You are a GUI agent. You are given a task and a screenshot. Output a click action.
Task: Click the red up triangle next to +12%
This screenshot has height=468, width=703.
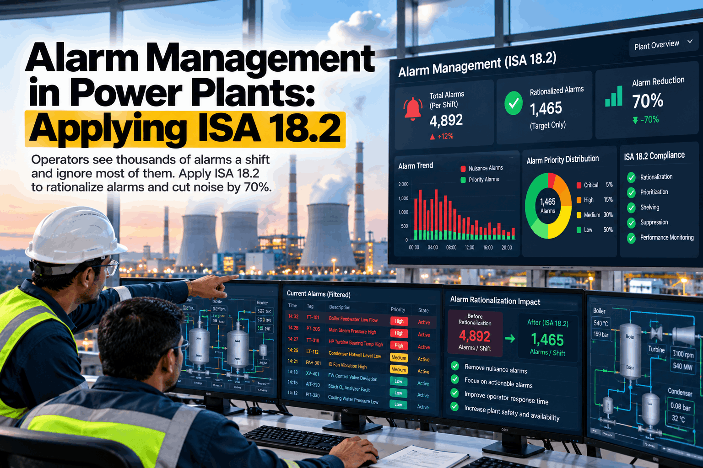[x=433, y=137]
